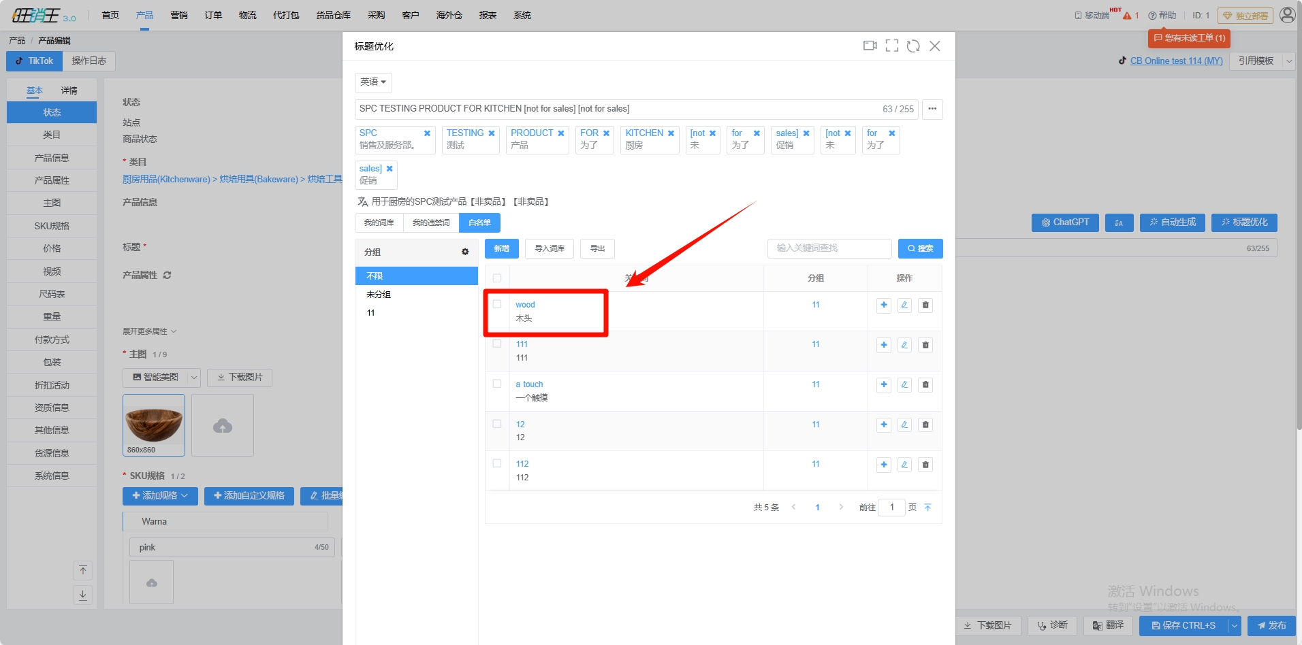Image resolution: width=1302 pixels, height=645 pixels.
Task: Switch to the 我的词库 tab
Action: pos(379,223)
